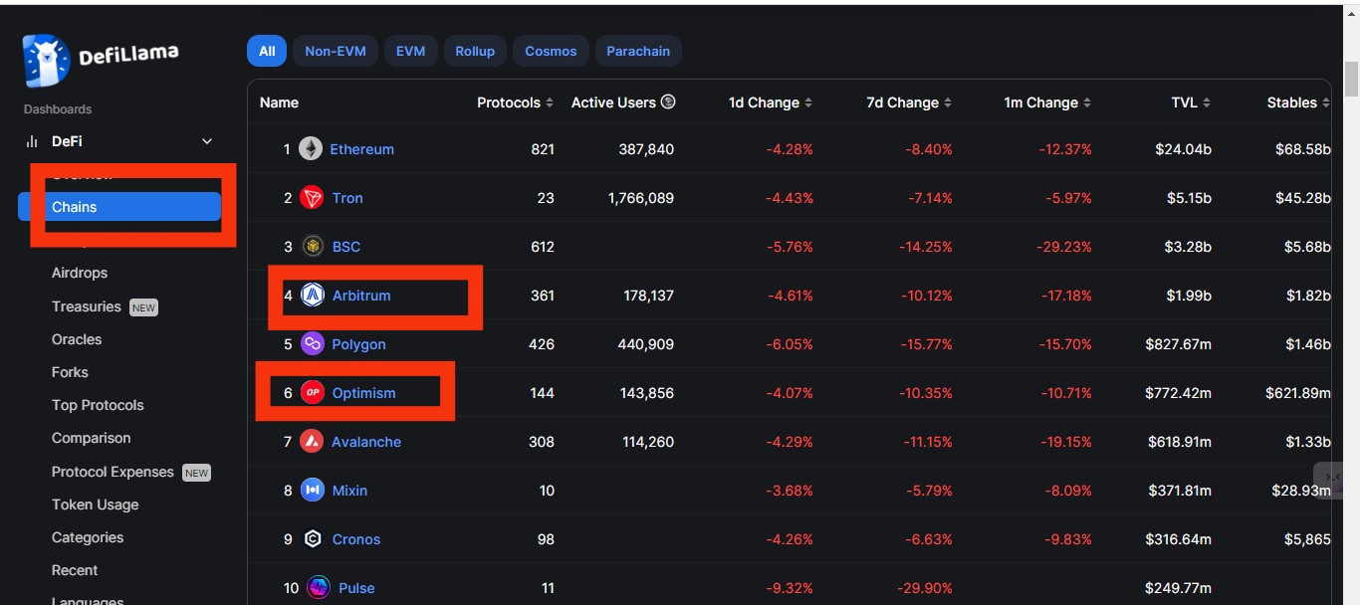
Task: Click the page vertical scrollbar thumb
Action: pos(1351,80)
